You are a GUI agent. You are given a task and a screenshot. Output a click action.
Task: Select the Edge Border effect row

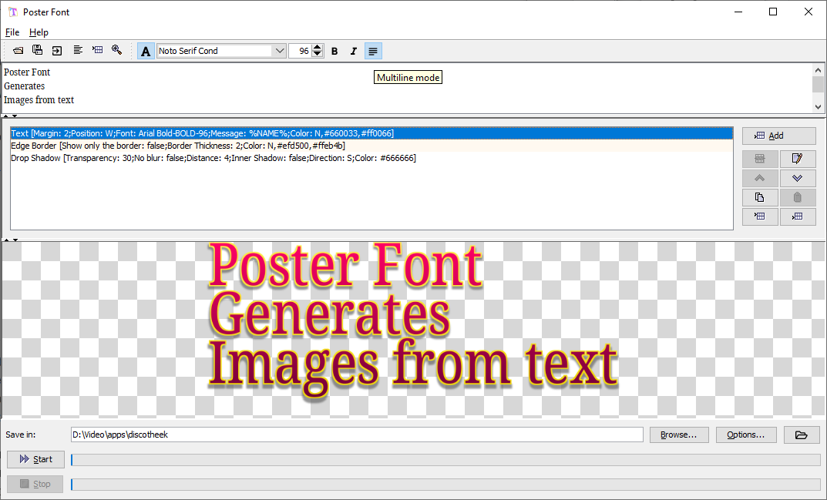177,146
